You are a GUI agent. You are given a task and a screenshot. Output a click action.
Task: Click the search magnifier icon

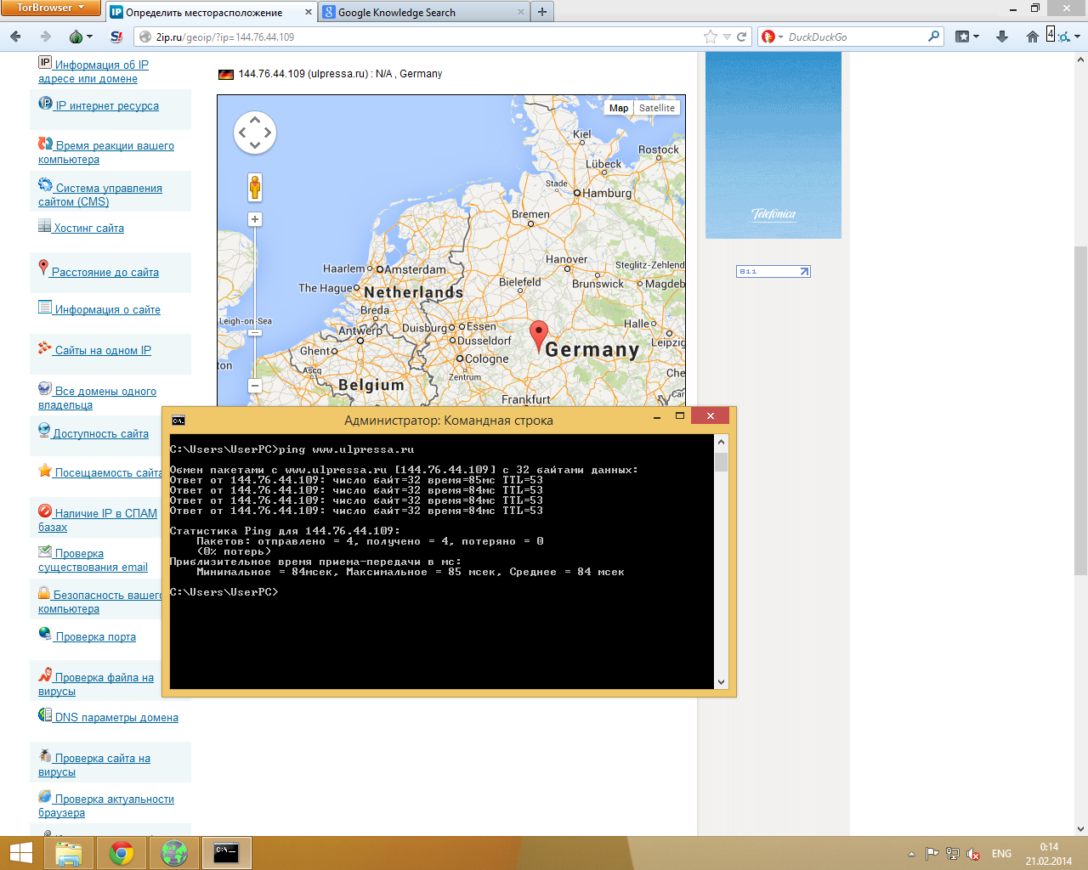pos(933,37)
